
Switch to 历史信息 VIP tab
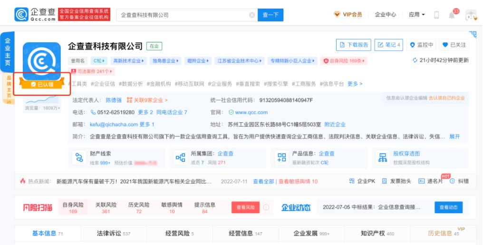coord(443,233)
